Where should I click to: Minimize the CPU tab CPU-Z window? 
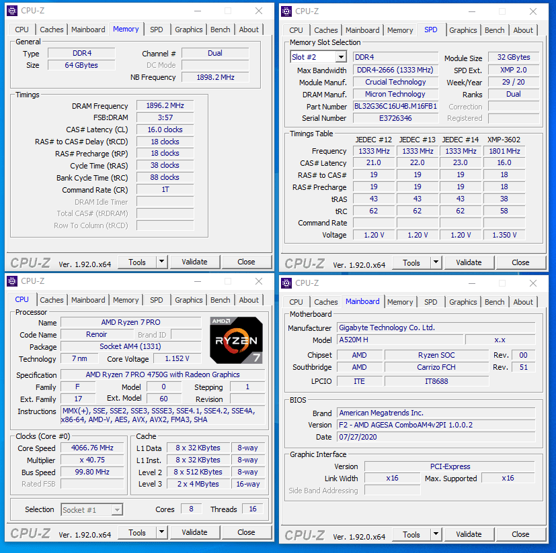click(198, 281)
